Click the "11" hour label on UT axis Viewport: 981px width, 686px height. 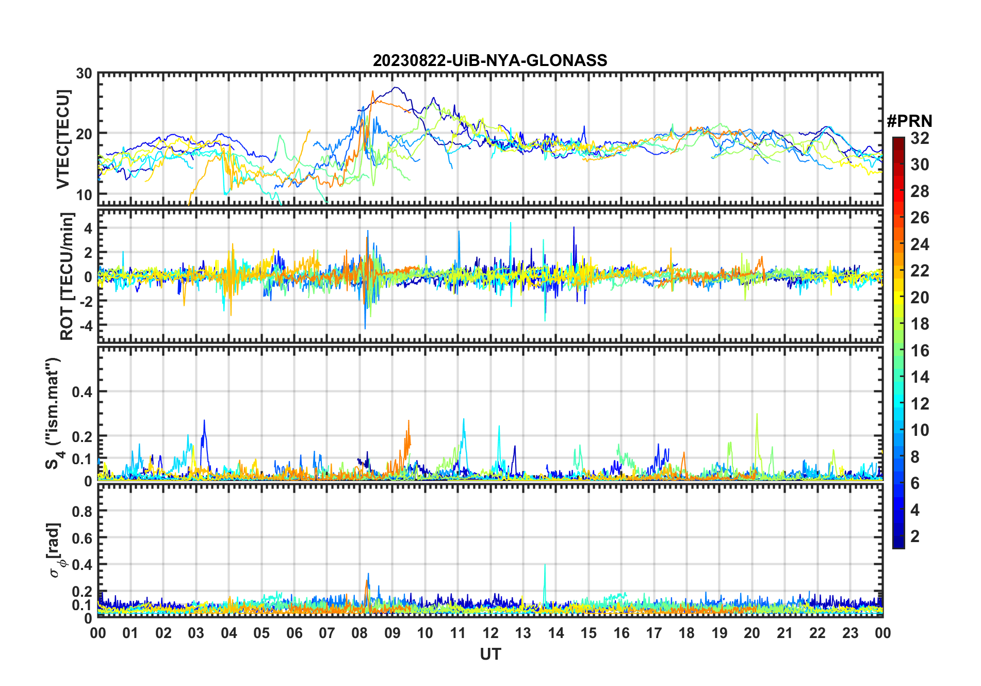click(x=458, y=633)
